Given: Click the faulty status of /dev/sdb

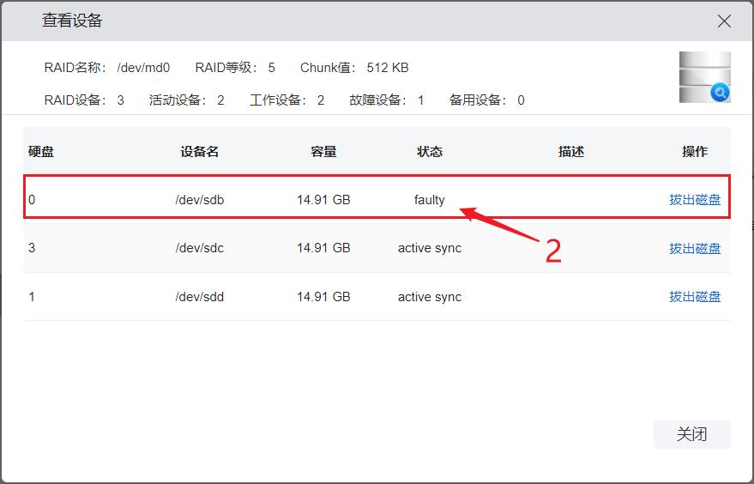Looking at the screenshot, I should 430,200.
